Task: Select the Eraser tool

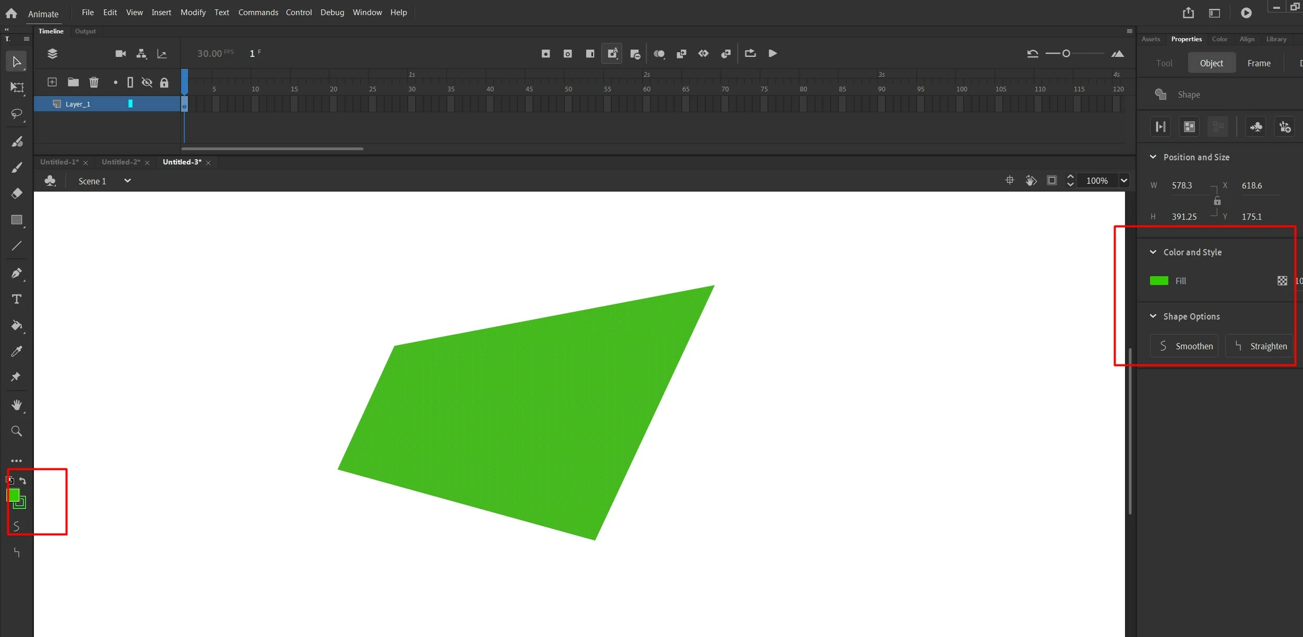Action: click(16, 193)
